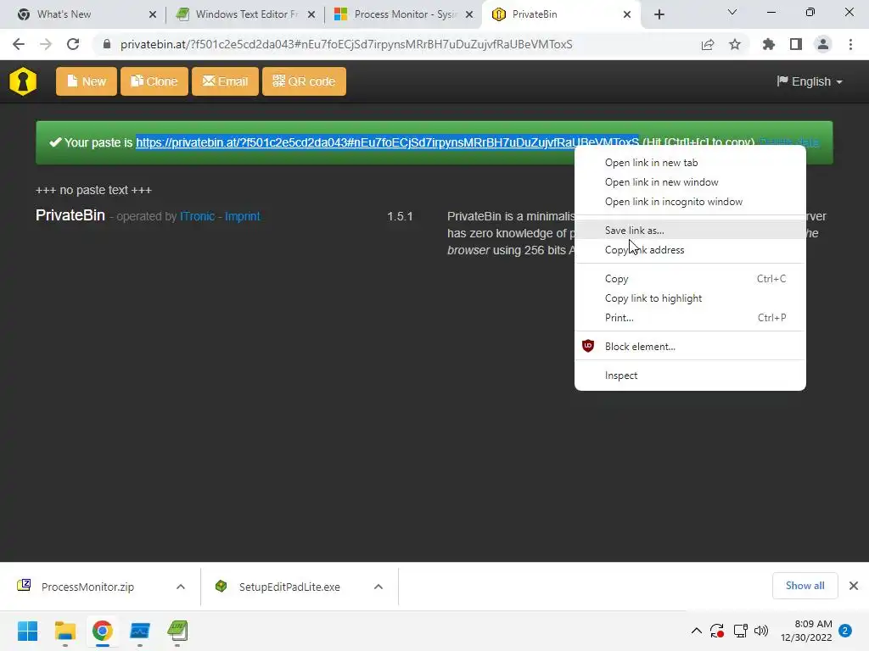Open the clock showing 8:09 AM
The height and width of the screenshot is (651, 869).
(806, 631)
